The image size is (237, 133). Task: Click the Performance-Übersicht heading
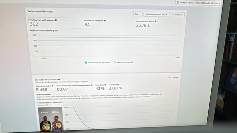click(x=40, y=11)
